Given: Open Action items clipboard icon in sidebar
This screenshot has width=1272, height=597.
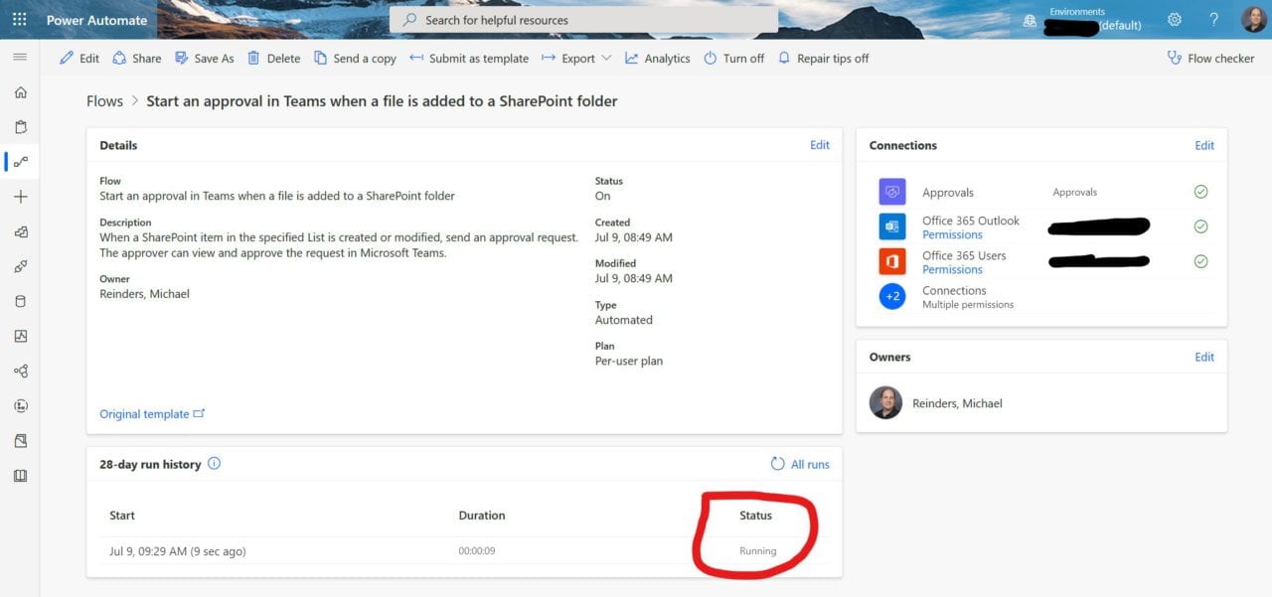Looking at the screenshot, I should click(20, 127).
